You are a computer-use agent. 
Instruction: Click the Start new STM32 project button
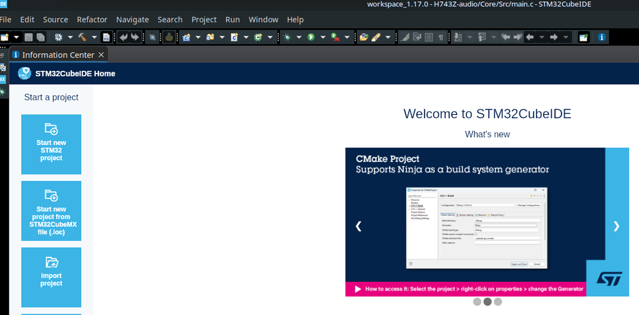click(51, 144)
